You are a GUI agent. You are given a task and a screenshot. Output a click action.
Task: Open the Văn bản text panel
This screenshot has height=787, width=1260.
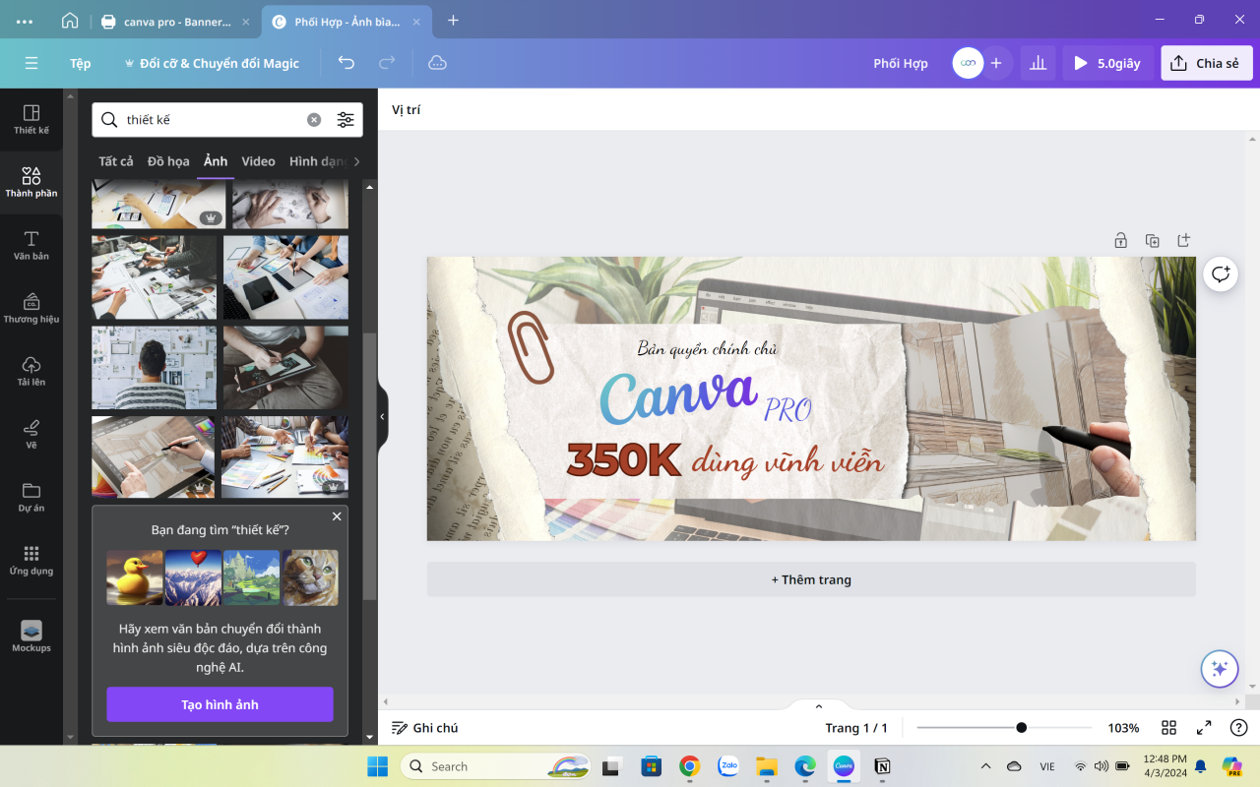[x=31, y=245]
